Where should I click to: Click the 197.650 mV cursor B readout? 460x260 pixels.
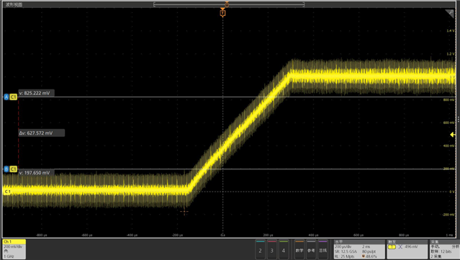pyautogui.click(x=36, y=173)
